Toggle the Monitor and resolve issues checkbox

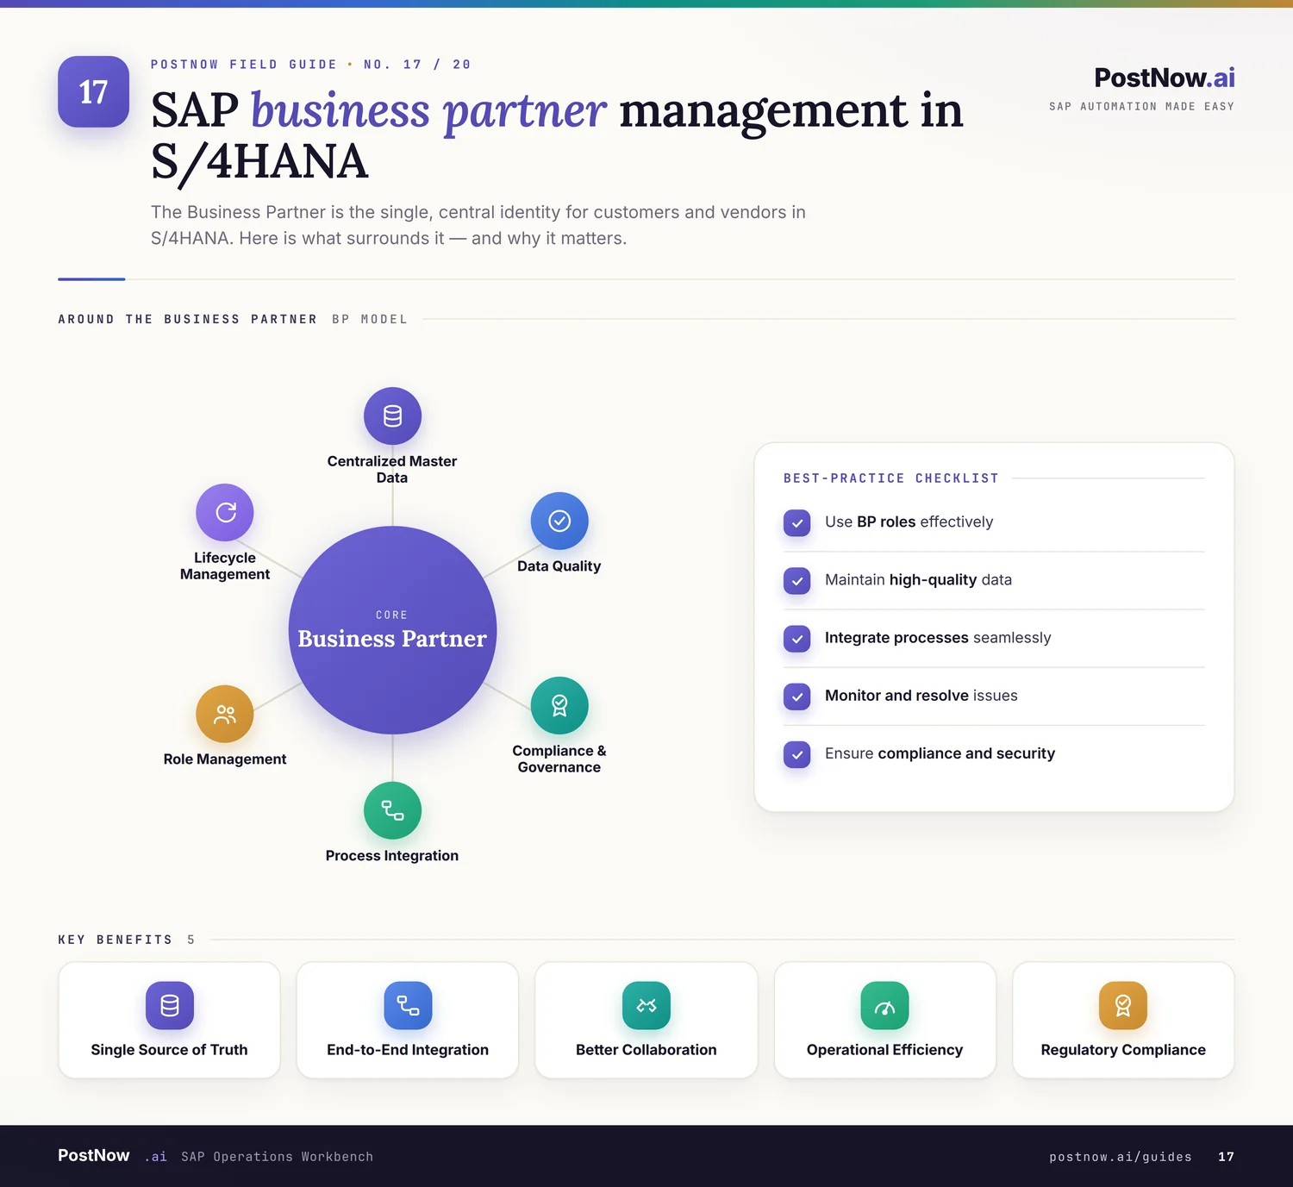click(797, 696)
